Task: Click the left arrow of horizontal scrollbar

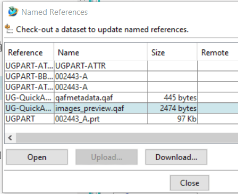Action: 10,138
